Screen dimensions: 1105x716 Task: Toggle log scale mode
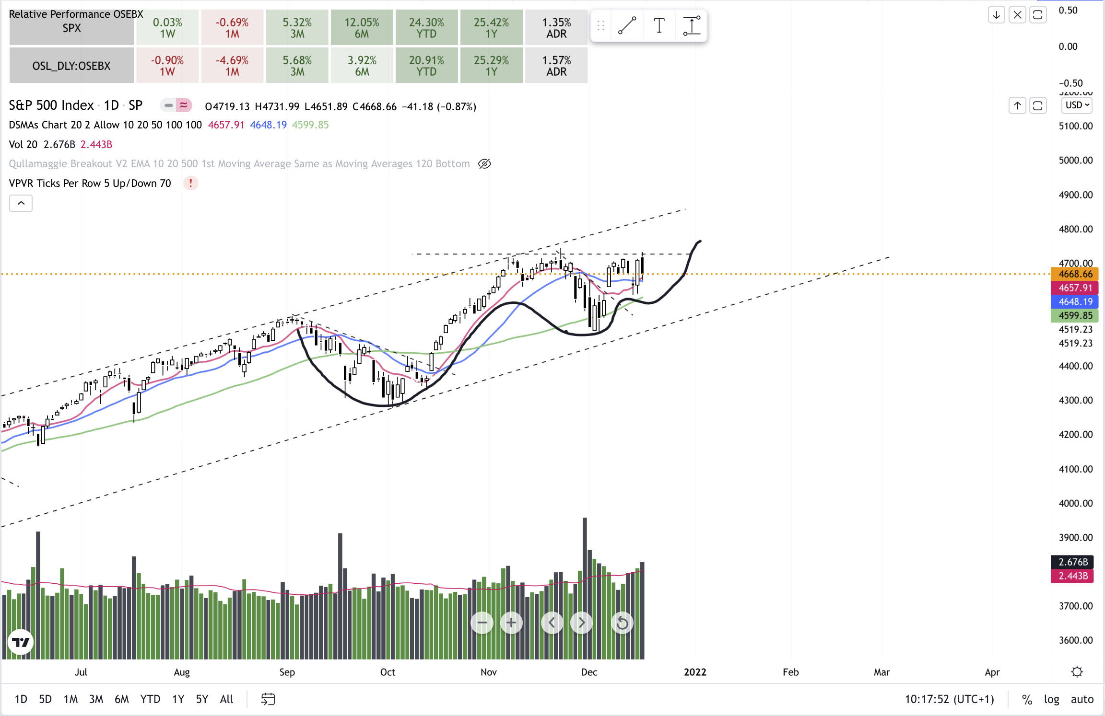pyautogui.click(x=1051, y=700)
